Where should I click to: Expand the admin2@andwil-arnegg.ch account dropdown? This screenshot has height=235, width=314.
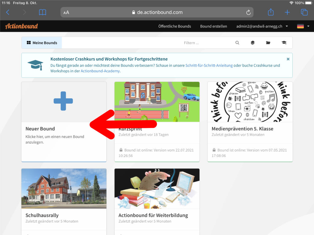[262, 26]
